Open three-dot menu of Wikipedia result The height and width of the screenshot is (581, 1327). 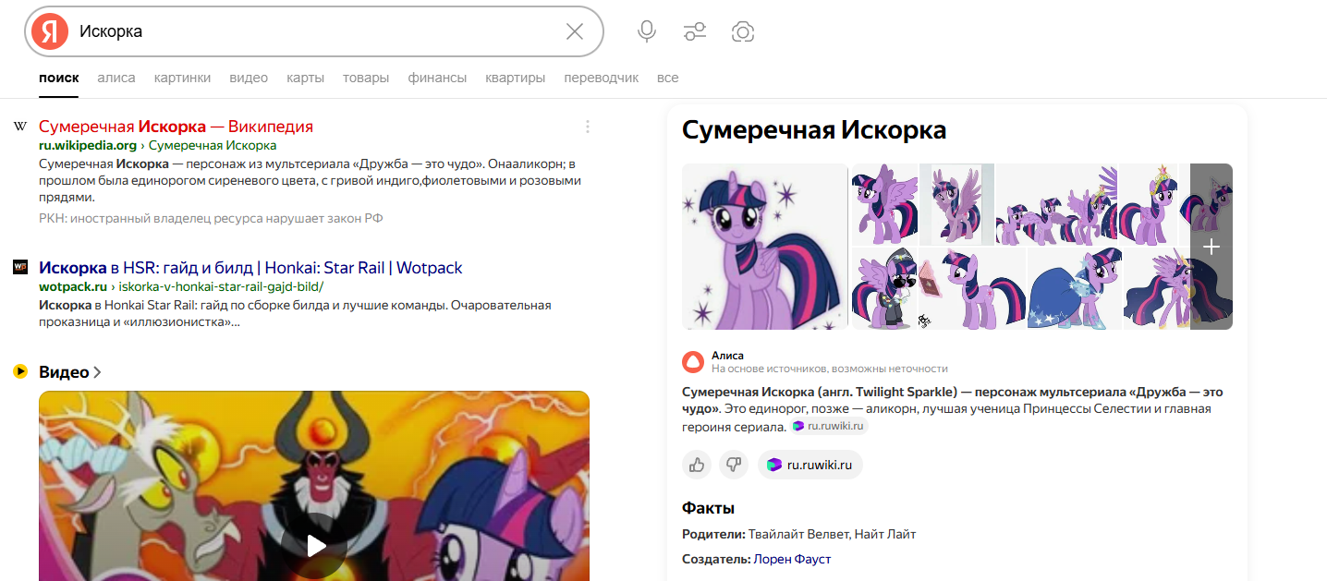(x=587, y=127)
